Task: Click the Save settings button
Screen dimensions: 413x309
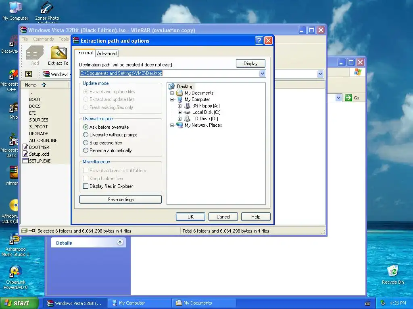Action: coord(121,200)
